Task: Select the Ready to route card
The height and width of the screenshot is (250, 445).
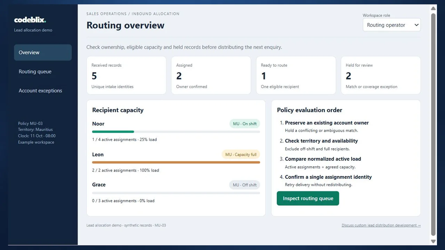Action: pyautogui.click(x=296, y=75)
